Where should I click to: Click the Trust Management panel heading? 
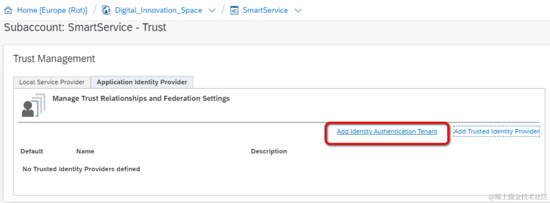pyautogui.click(x=54, y=59)
